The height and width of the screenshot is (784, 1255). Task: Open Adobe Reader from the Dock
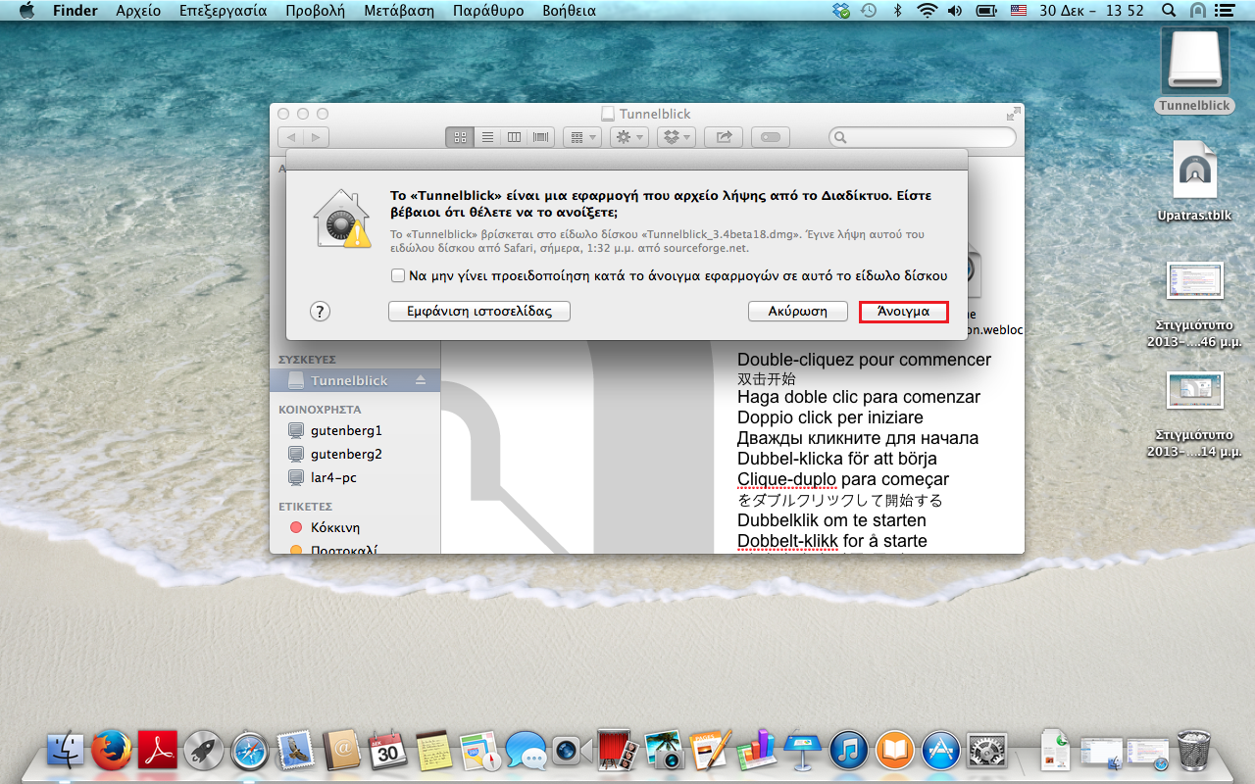[x=157, y=750]
